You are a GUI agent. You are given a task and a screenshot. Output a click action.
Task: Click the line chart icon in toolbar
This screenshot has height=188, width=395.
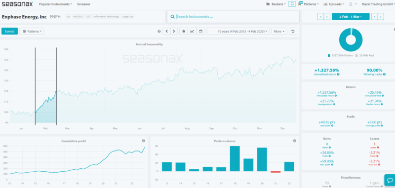tap(192, 32)
